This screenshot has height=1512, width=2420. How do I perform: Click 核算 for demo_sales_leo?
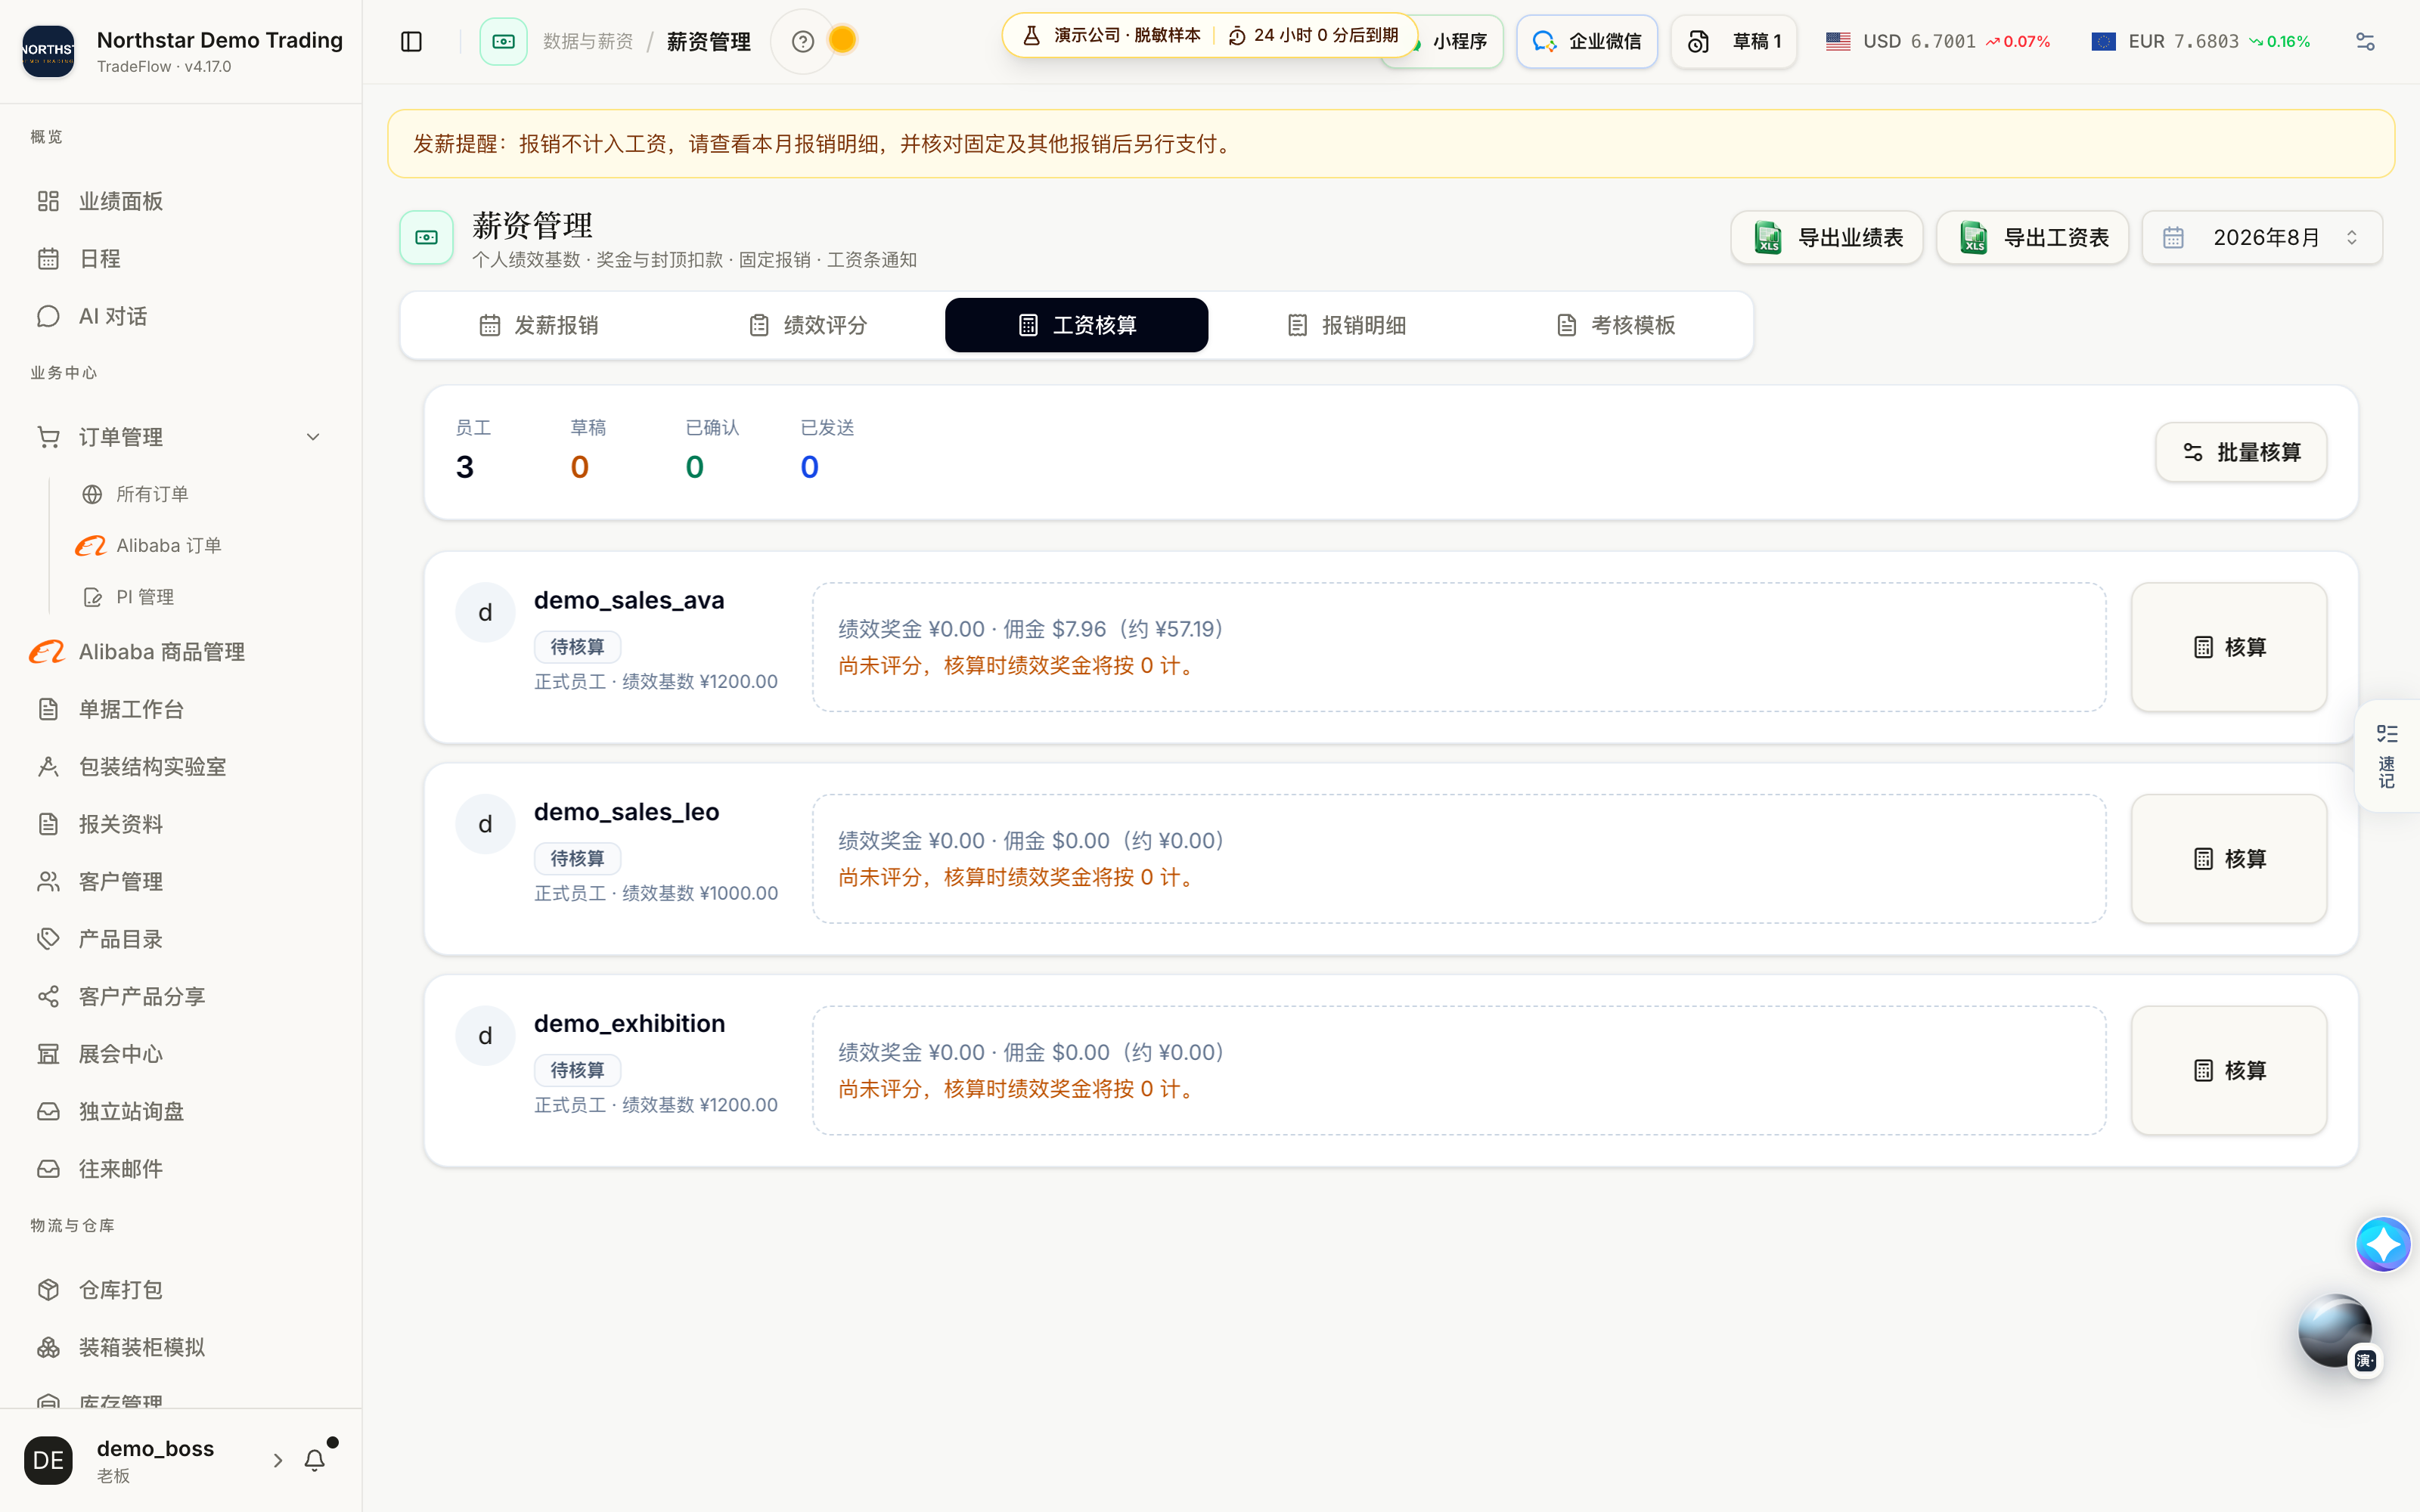(2229, 859)
